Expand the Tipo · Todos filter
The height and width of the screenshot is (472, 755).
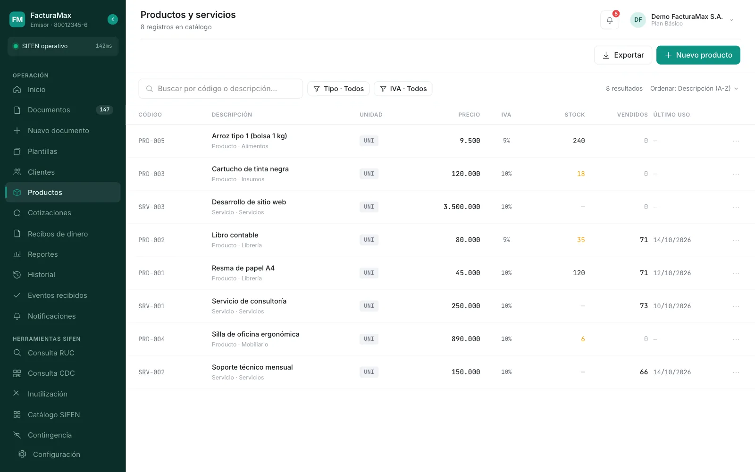tap(338, 89)
